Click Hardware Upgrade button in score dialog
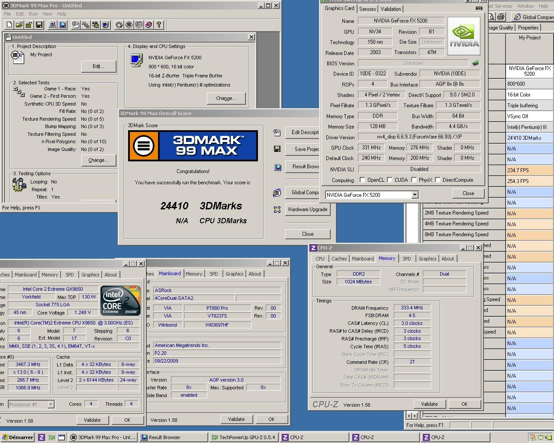The image size is (554, 443). [x=308, y=209]
